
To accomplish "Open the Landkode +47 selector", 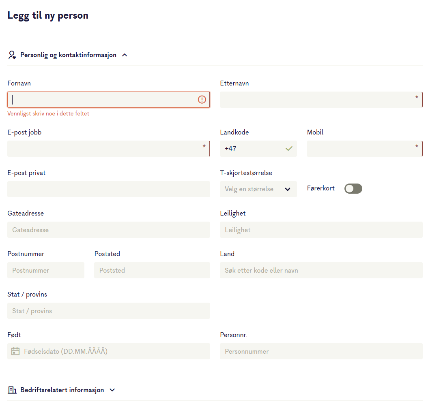I will pos(258,149).
